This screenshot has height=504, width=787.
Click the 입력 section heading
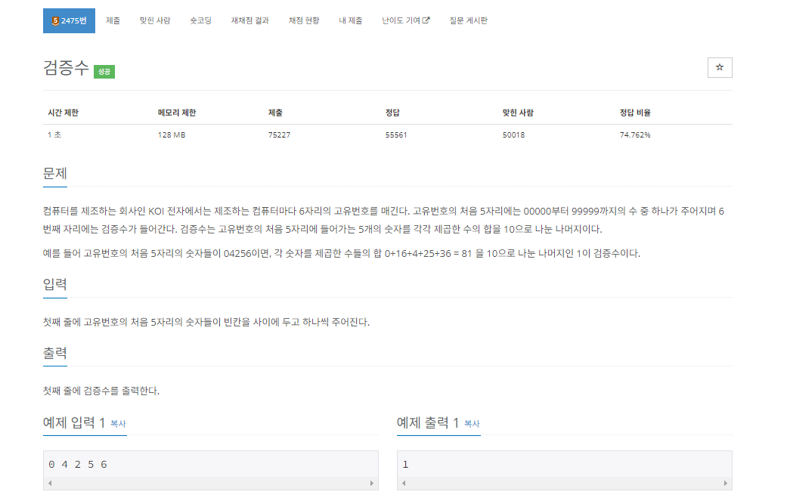coord(55,284)
